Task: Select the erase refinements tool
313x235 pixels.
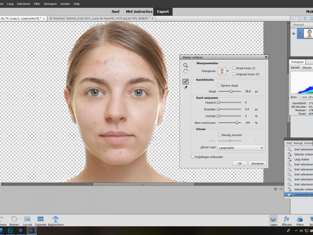Action: (x=185, y=87)
